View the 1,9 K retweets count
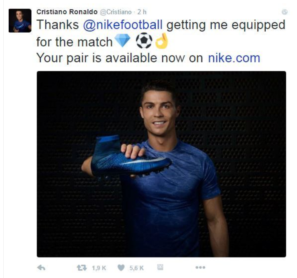297x278 pixels. click(99, 268)
